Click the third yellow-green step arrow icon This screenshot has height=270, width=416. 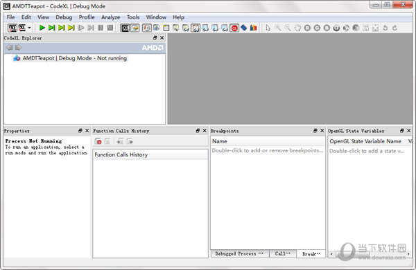tap(62, 28)
